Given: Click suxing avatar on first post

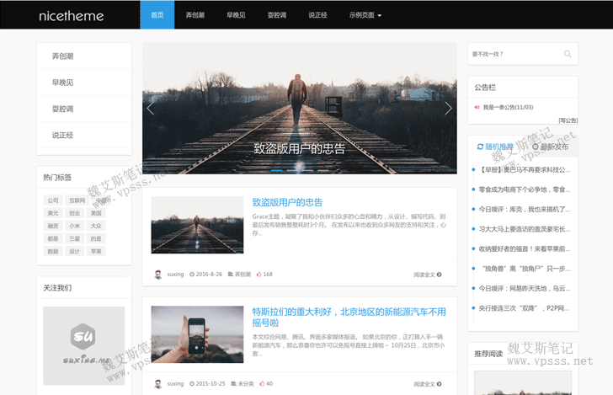Looking at the screenshot, I should click(x=158, y=274).
